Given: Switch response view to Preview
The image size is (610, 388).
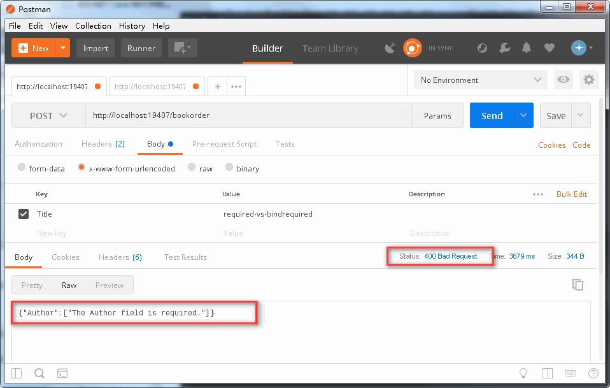Looking at the screenshot, I should pos(110,285).
